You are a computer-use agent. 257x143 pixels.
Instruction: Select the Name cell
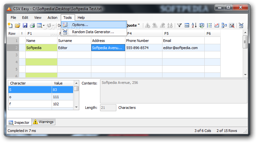(41, 41)
